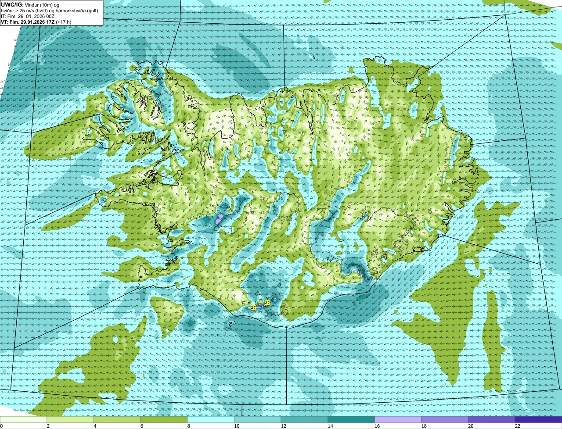The height and width of the screenshot is (429, 562).
Task: Click the 'UWC/IG: Vindur (10m) og' title line
Action: click(30, 4)
